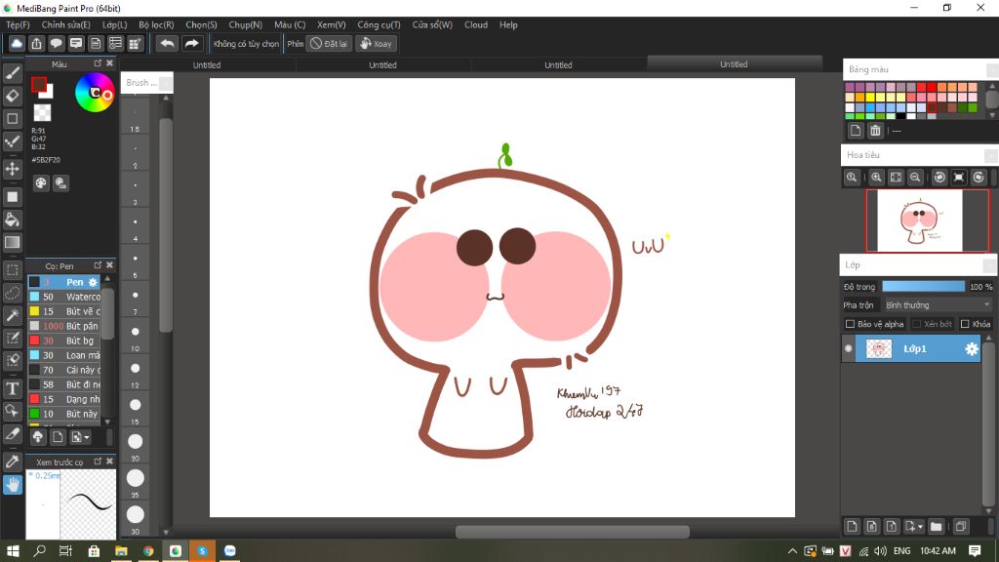Select transparent color swatch
The width and height of the screenshot is (999, 562).
pyautogui.click(x=42, y=113)
